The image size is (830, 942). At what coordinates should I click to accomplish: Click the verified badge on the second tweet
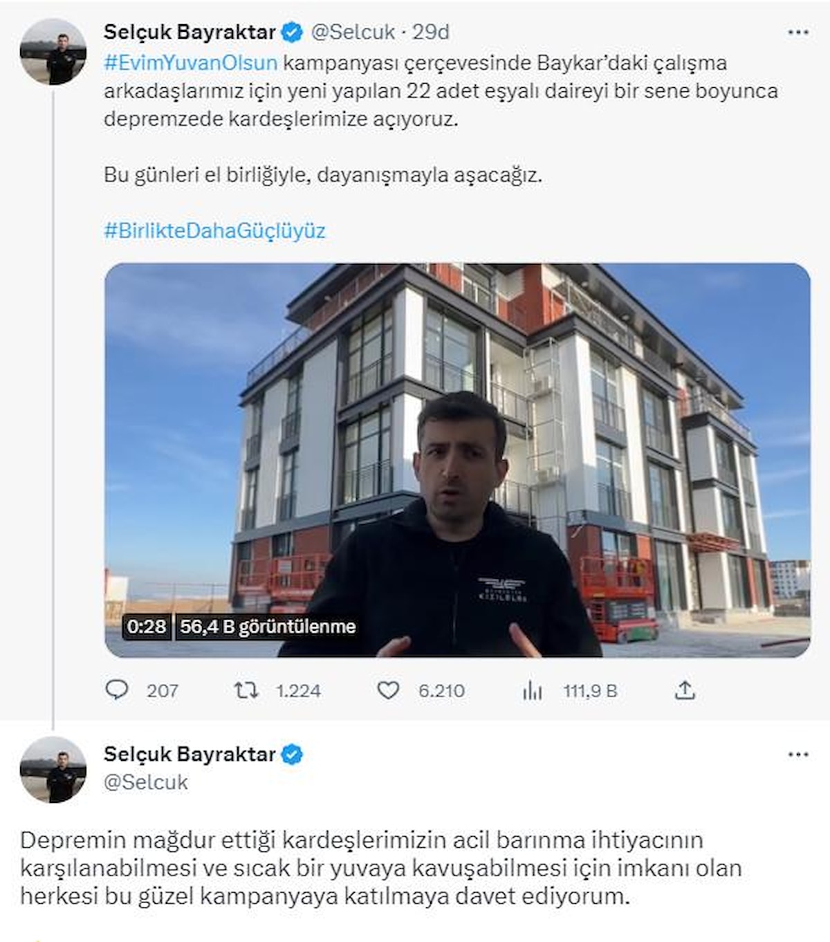coord(293,754)
